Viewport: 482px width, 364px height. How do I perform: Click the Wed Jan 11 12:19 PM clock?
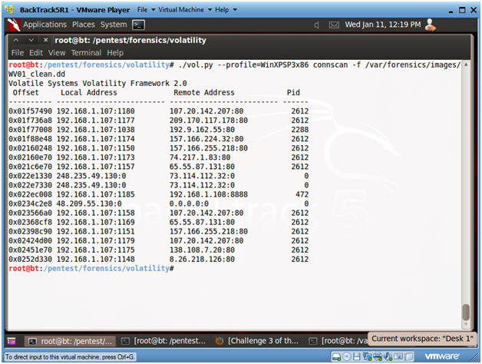[382, 25]
